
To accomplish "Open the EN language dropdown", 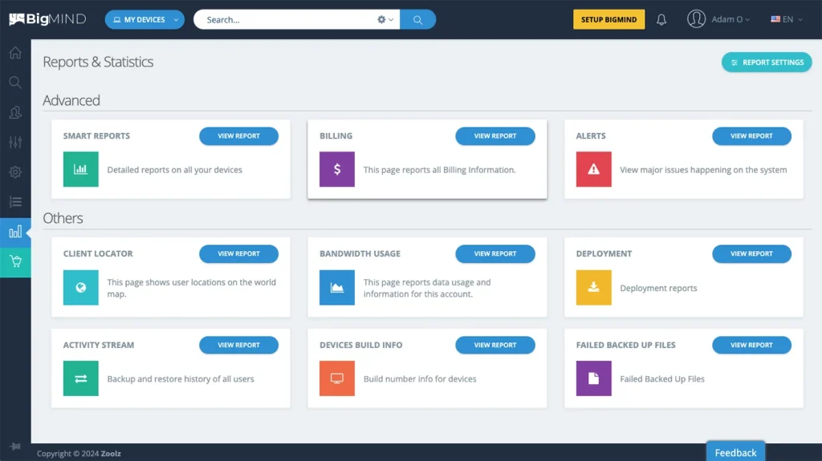I will (x=787, y=19).
